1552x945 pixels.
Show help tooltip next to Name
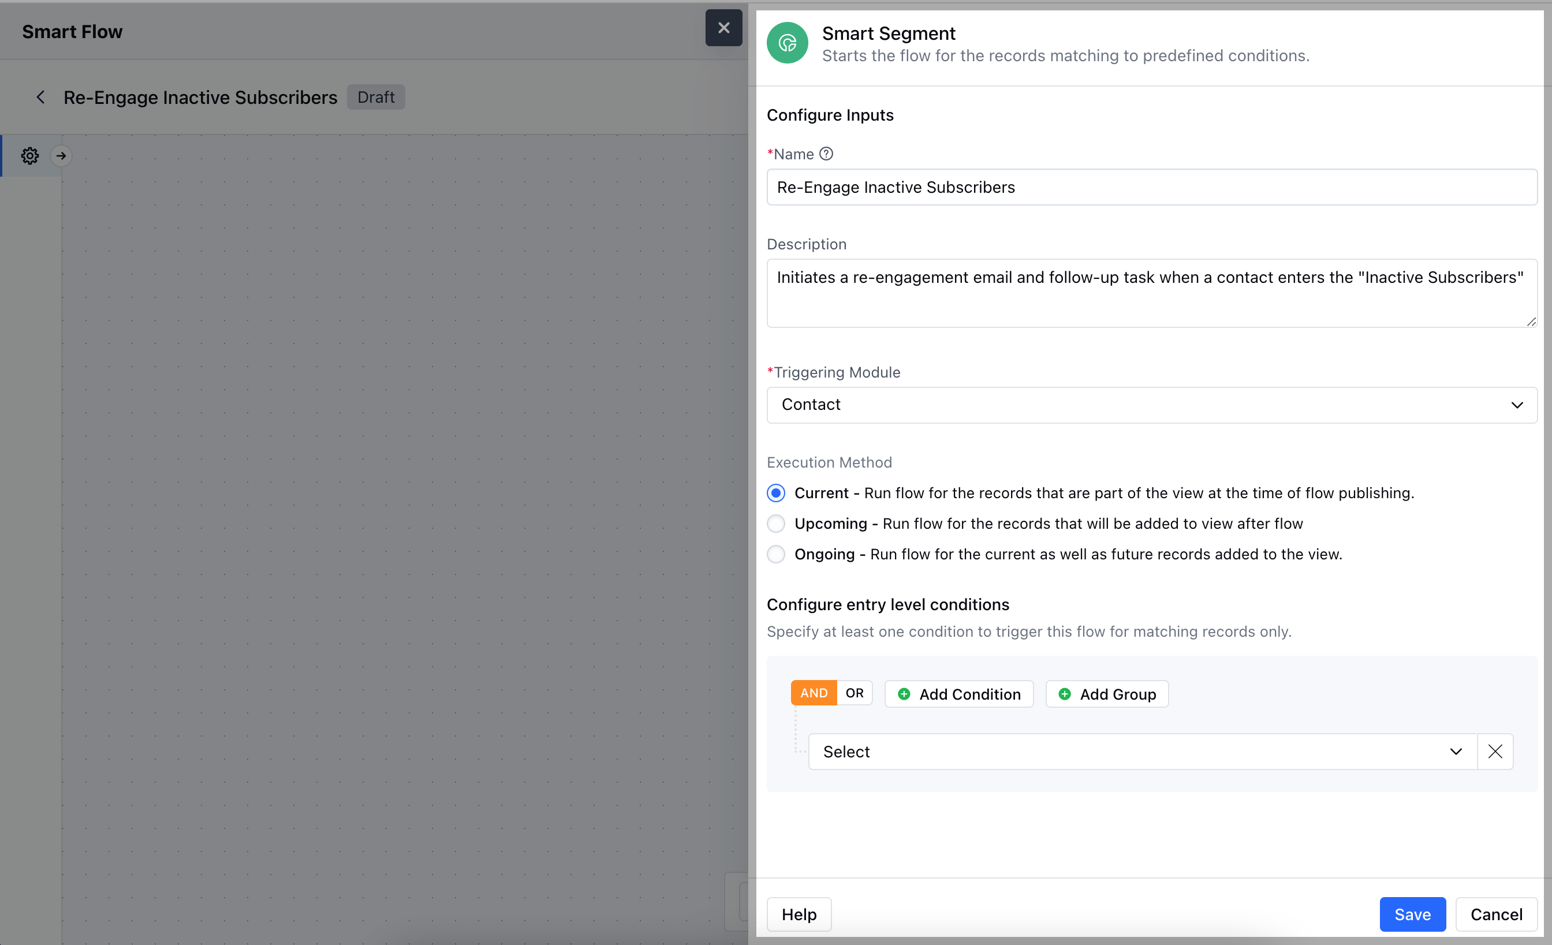826,154
